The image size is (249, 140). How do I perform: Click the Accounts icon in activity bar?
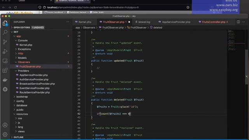[5, 125]
